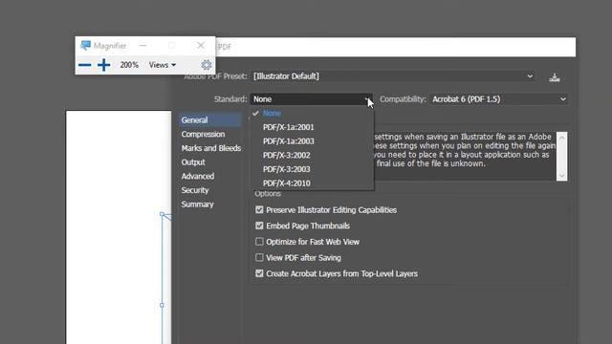The height and width of the screenshot is (344, 612).
Task: Click the save preset download icon
Action: pos(555,77)
